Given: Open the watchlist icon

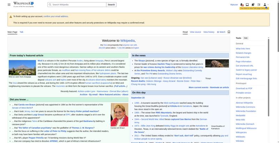Looking at the screenshot, I should point(259,5).
